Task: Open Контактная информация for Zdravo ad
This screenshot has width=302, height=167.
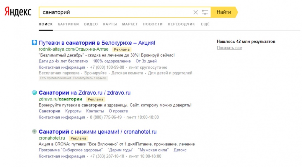Action: (62, 117)
